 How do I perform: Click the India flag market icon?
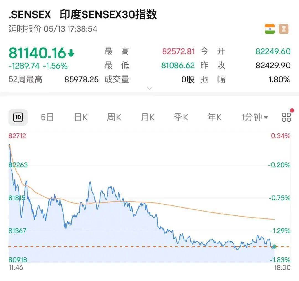click(269, 28)
